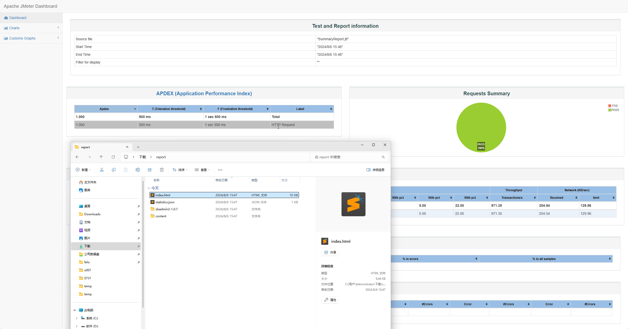Click the PC monitor icon in address bar
This screenshot has height=329, width=628.
point(126,157)
